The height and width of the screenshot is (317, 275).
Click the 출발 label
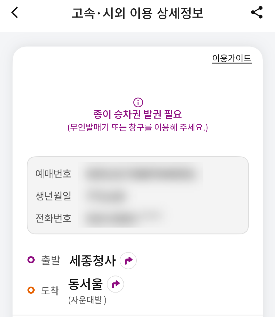point(50,261)
